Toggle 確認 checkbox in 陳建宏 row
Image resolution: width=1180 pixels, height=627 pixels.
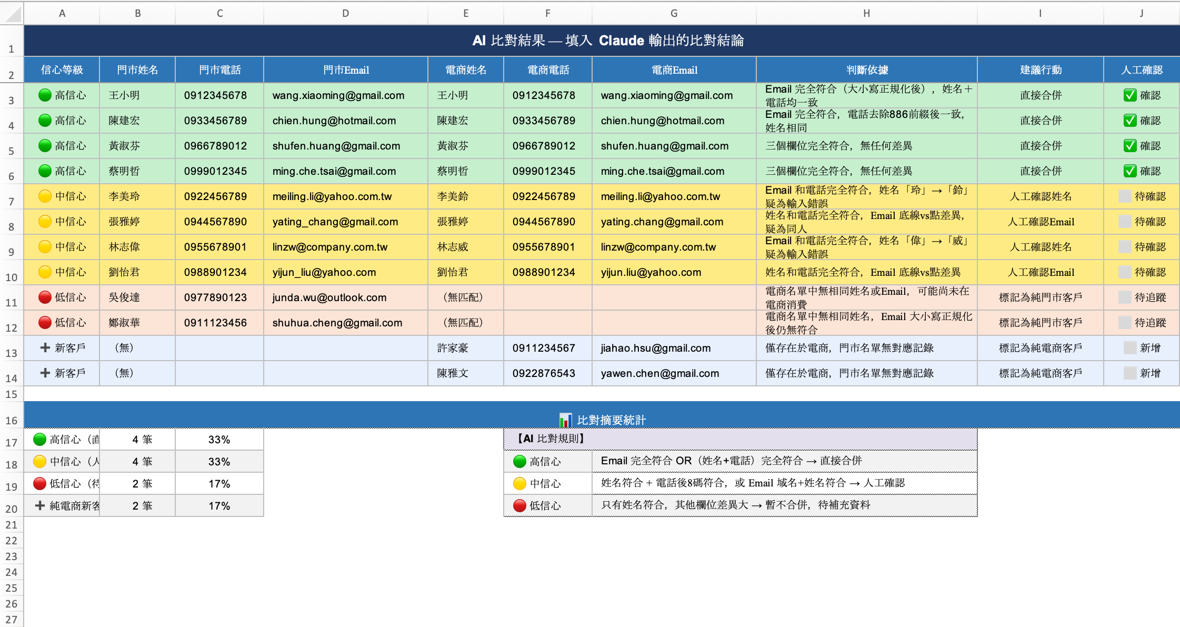click(x=1129, y=121)
